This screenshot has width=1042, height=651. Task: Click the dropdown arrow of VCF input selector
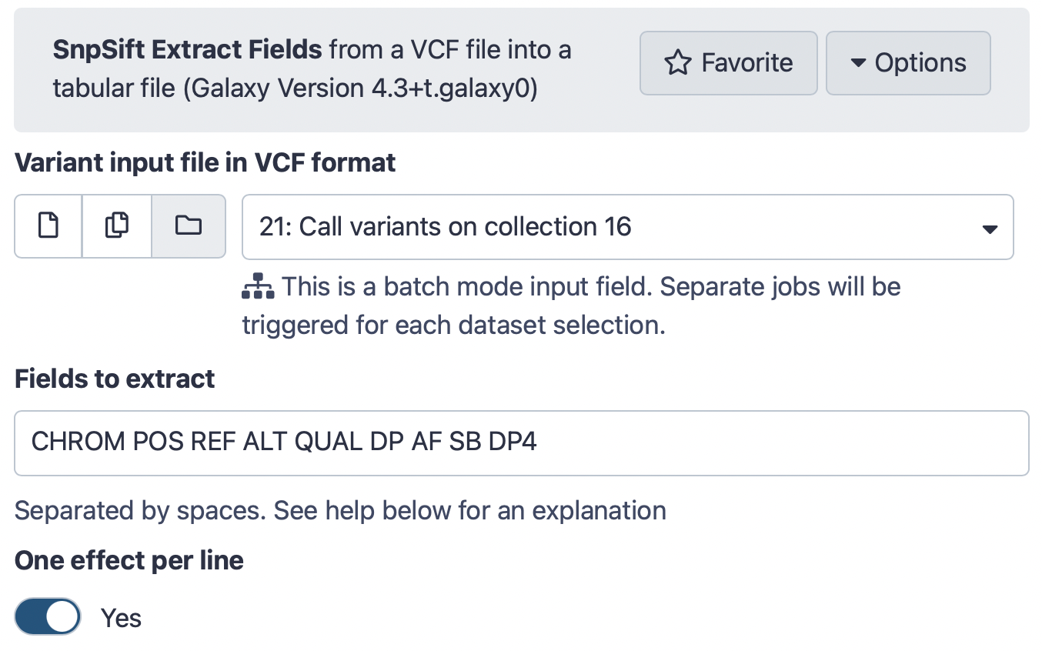tap(990, 229)
